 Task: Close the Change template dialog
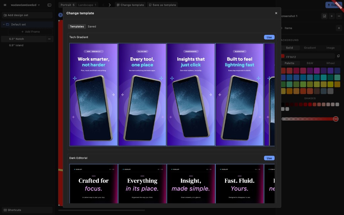(x=276, y=13)
